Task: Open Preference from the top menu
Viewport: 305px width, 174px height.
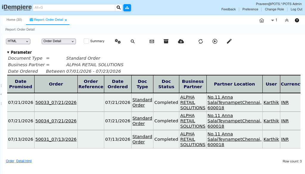Action: pyautogui.click(x=250, y=9)
